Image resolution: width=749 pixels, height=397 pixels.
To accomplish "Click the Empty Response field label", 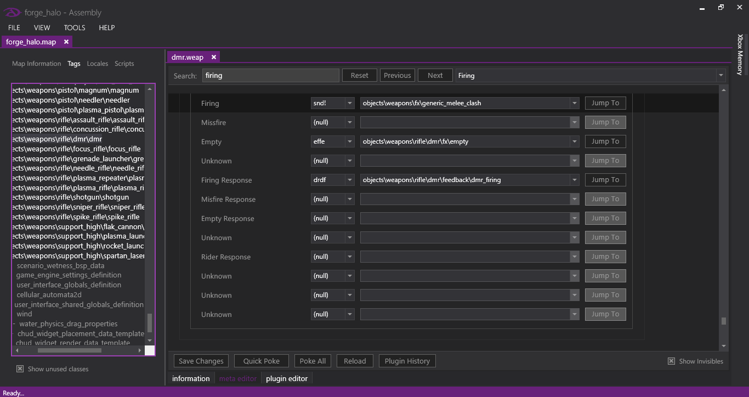I will 228,218.
